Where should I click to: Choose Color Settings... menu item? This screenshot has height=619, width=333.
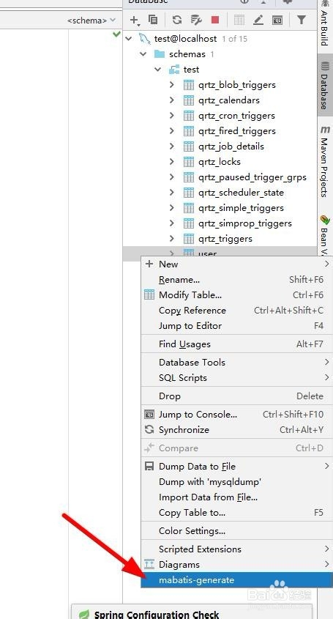click(x=236, y=531)
